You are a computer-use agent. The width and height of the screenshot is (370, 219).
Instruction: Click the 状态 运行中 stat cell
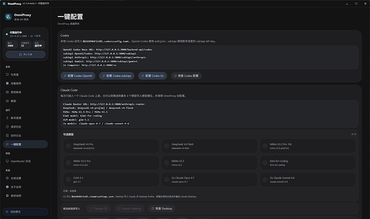click(39, 44)
